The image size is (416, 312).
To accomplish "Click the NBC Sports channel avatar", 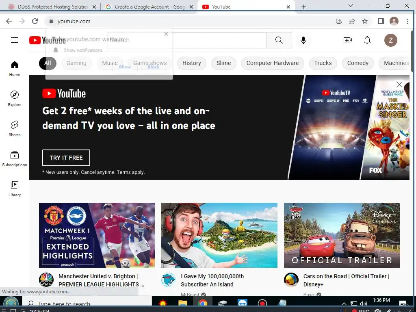I will pyautogui.click(x=46, y=280).
